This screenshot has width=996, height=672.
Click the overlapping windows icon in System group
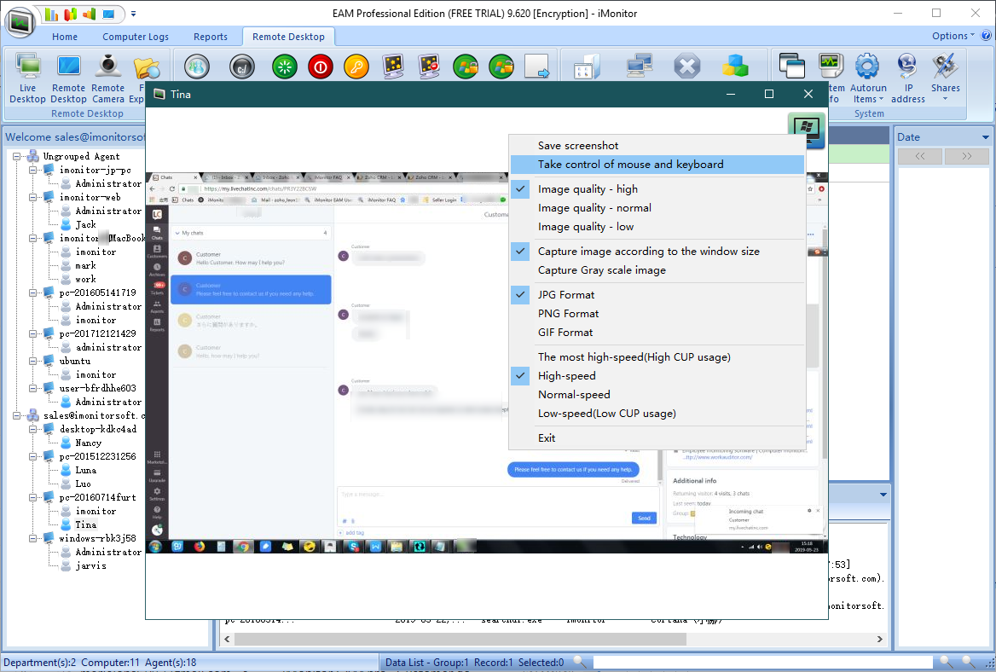pos(791,66)
